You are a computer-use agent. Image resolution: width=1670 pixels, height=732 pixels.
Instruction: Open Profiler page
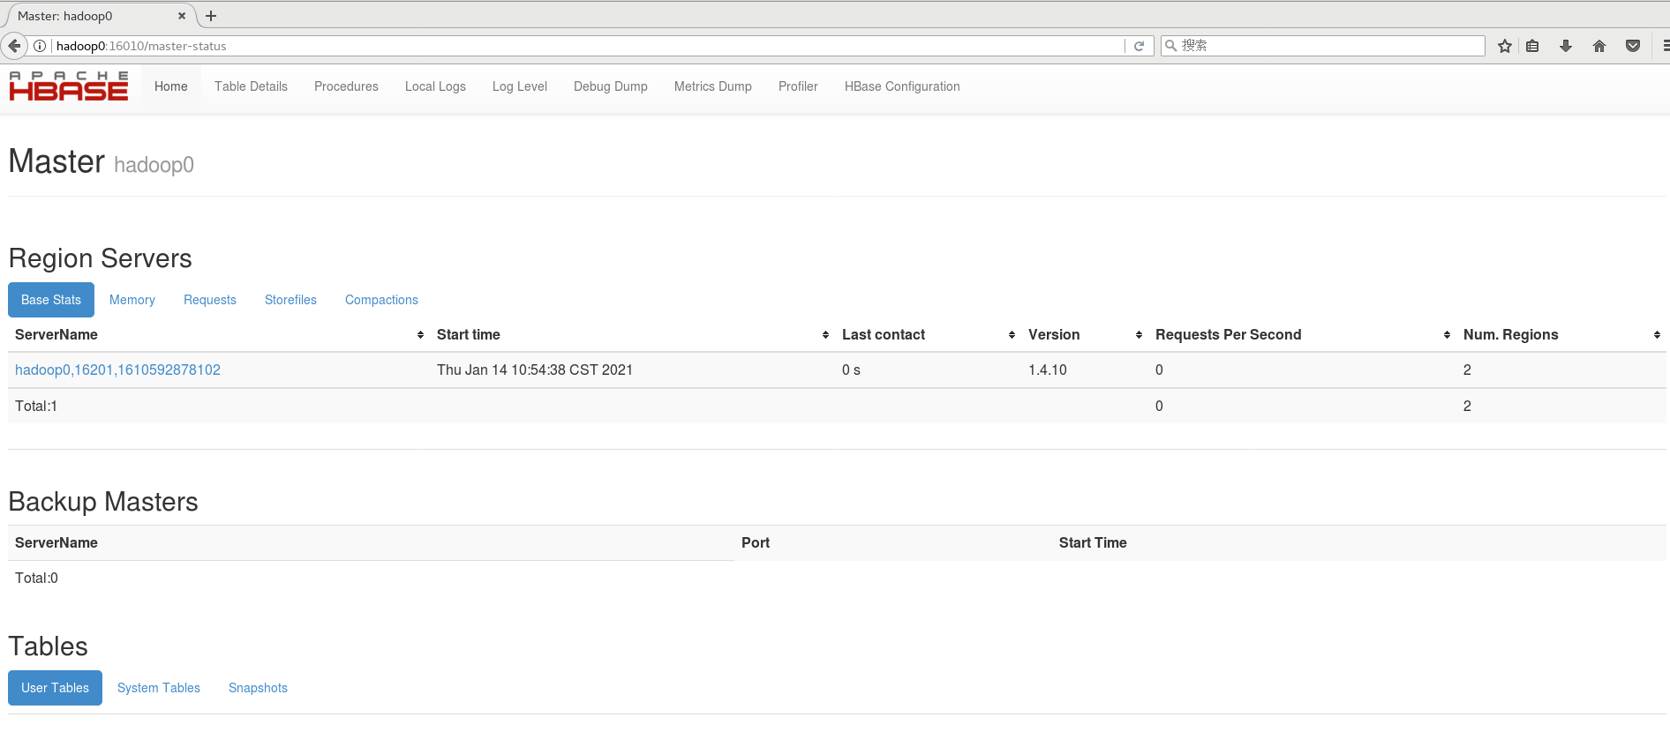[798, 86]
